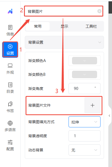
Task: Clear the 背景图片 search text
Action: click(99, 11)
